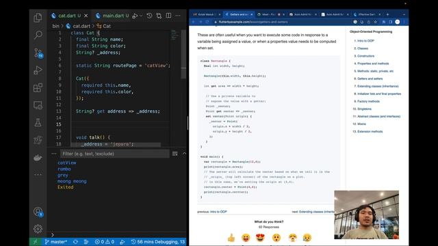Synchronize changes in the status bar

tap(75, 242)
